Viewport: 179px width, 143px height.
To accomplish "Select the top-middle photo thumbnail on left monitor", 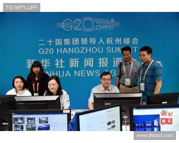I will pyautogui.click(x=31, y=120).
